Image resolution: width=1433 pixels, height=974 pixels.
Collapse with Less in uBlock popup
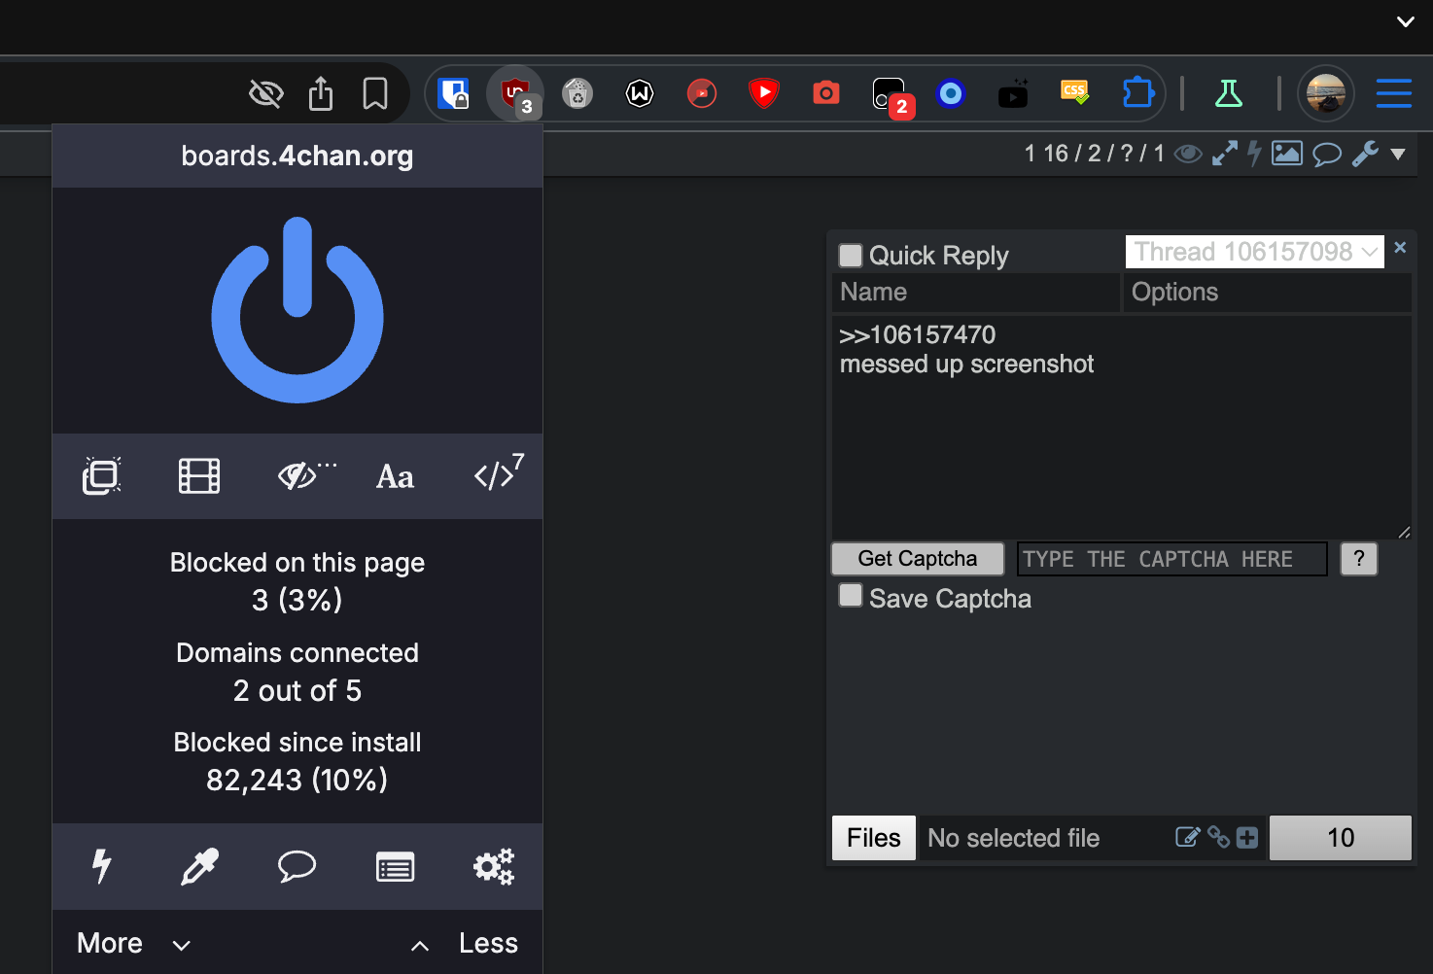(x=465, y=943)
